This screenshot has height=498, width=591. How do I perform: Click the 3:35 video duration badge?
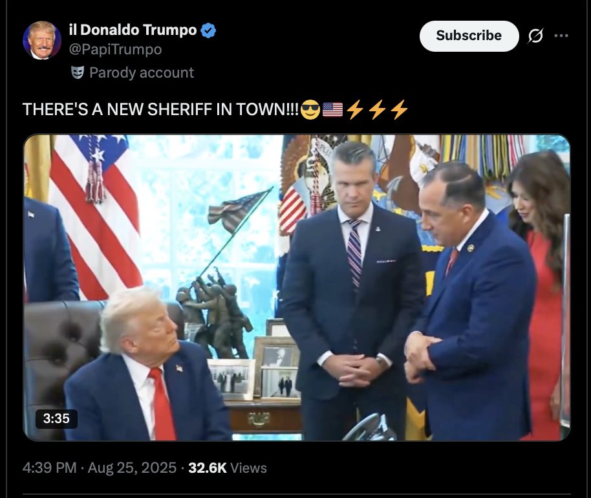pyautogui.click(x=56, y=418)
